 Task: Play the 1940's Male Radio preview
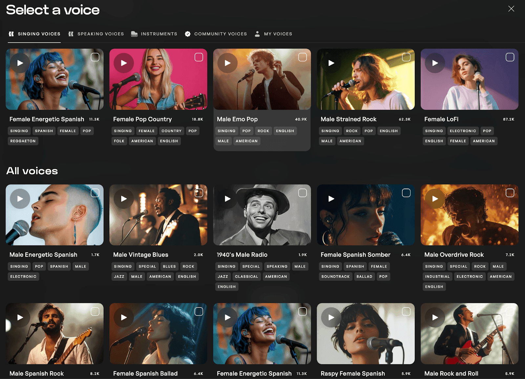[227, 199]
